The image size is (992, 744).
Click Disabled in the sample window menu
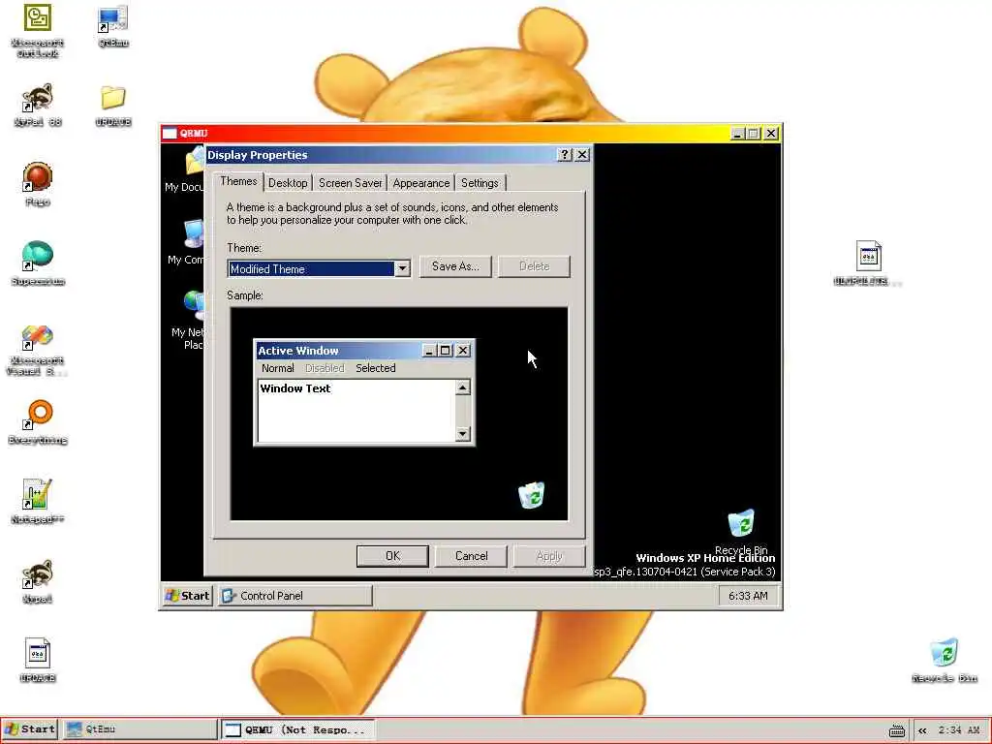coord(325,368)
